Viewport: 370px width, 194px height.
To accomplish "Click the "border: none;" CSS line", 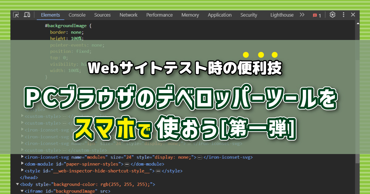I will (67, 32).
